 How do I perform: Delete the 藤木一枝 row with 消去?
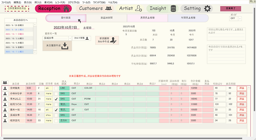click(242, 110)
